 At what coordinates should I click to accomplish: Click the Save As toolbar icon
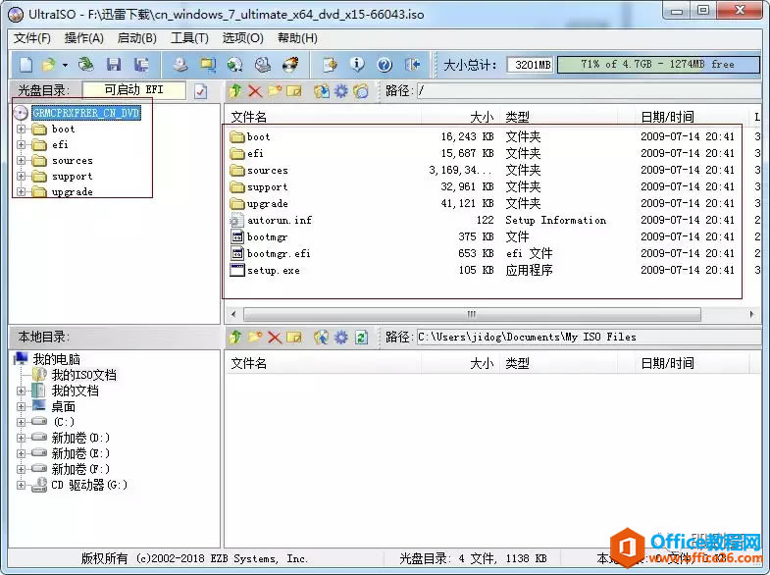tap(141, 65)
